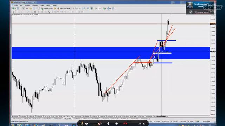
Task: Open the MetaEditor coin icon
Action: point(55,8)
